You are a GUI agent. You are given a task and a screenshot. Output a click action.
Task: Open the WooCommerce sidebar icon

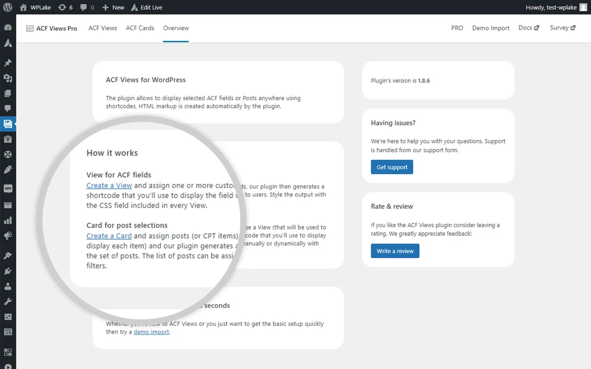8,188
